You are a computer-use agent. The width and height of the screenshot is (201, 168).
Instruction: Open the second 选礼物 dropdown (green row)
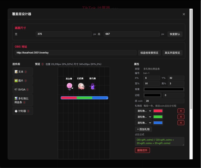click(x=143, y=117)
